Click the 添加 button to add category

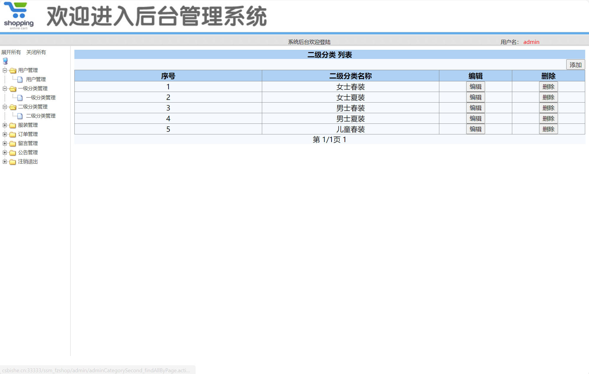click(x=575, y=64)
